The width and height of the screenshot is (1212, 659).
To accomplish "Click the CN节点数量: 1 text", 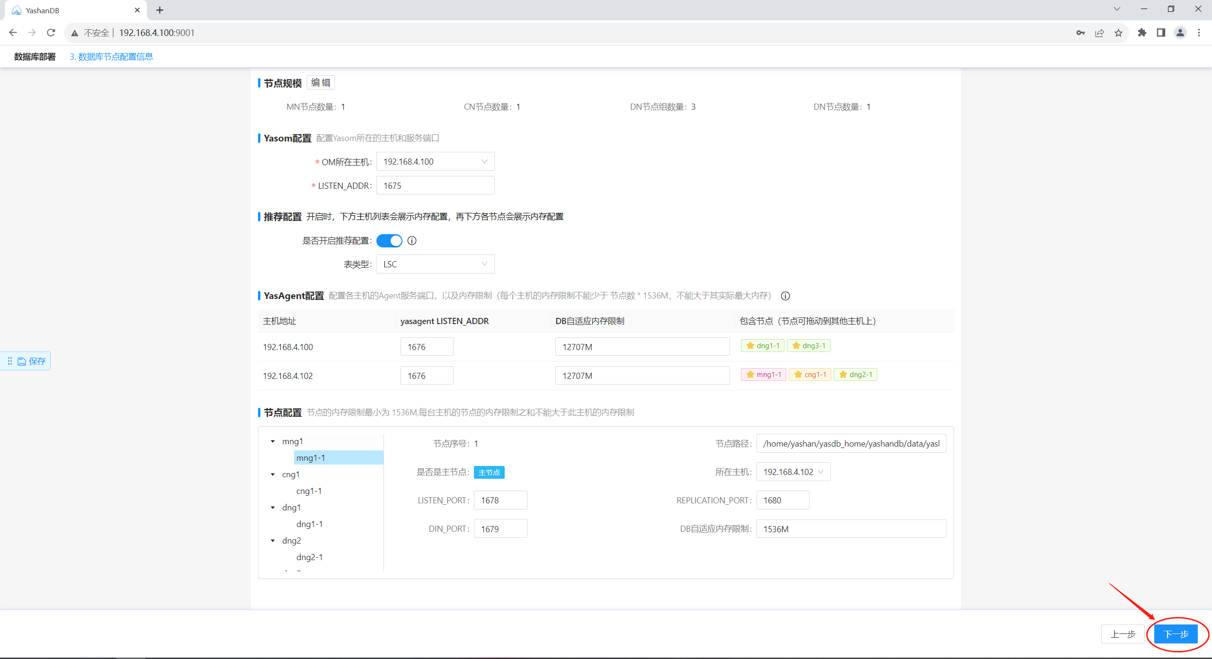I will pos(492,107).
